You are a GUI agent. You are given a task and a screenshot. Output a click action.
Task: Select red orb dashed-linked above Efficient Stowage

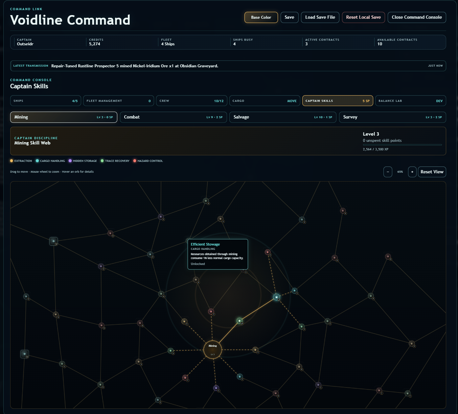[268, 252]
